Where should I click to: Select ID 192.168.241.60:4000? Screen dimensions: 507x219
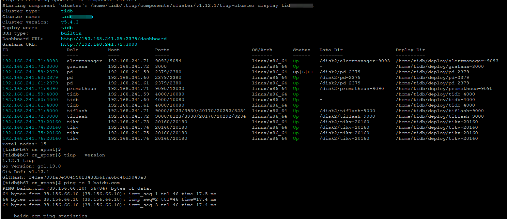pos(30,100)
